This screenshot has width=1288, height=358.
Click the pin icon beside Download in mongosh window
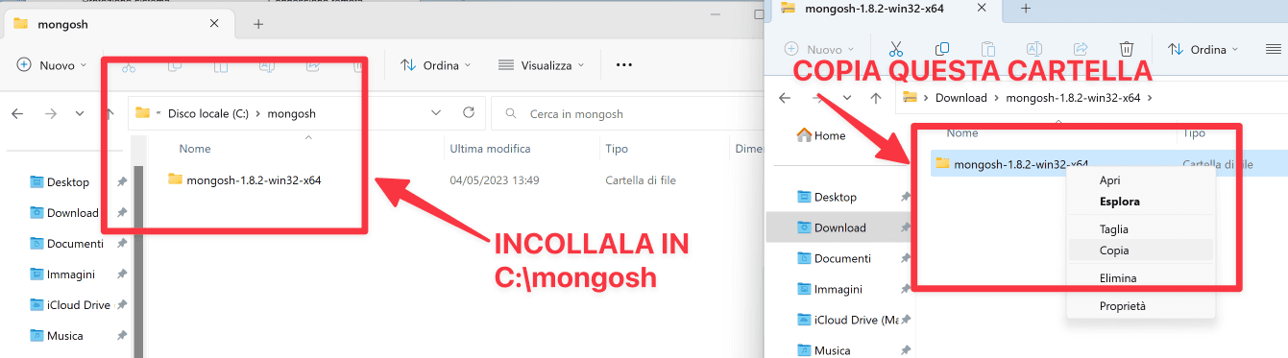[122, 213]
